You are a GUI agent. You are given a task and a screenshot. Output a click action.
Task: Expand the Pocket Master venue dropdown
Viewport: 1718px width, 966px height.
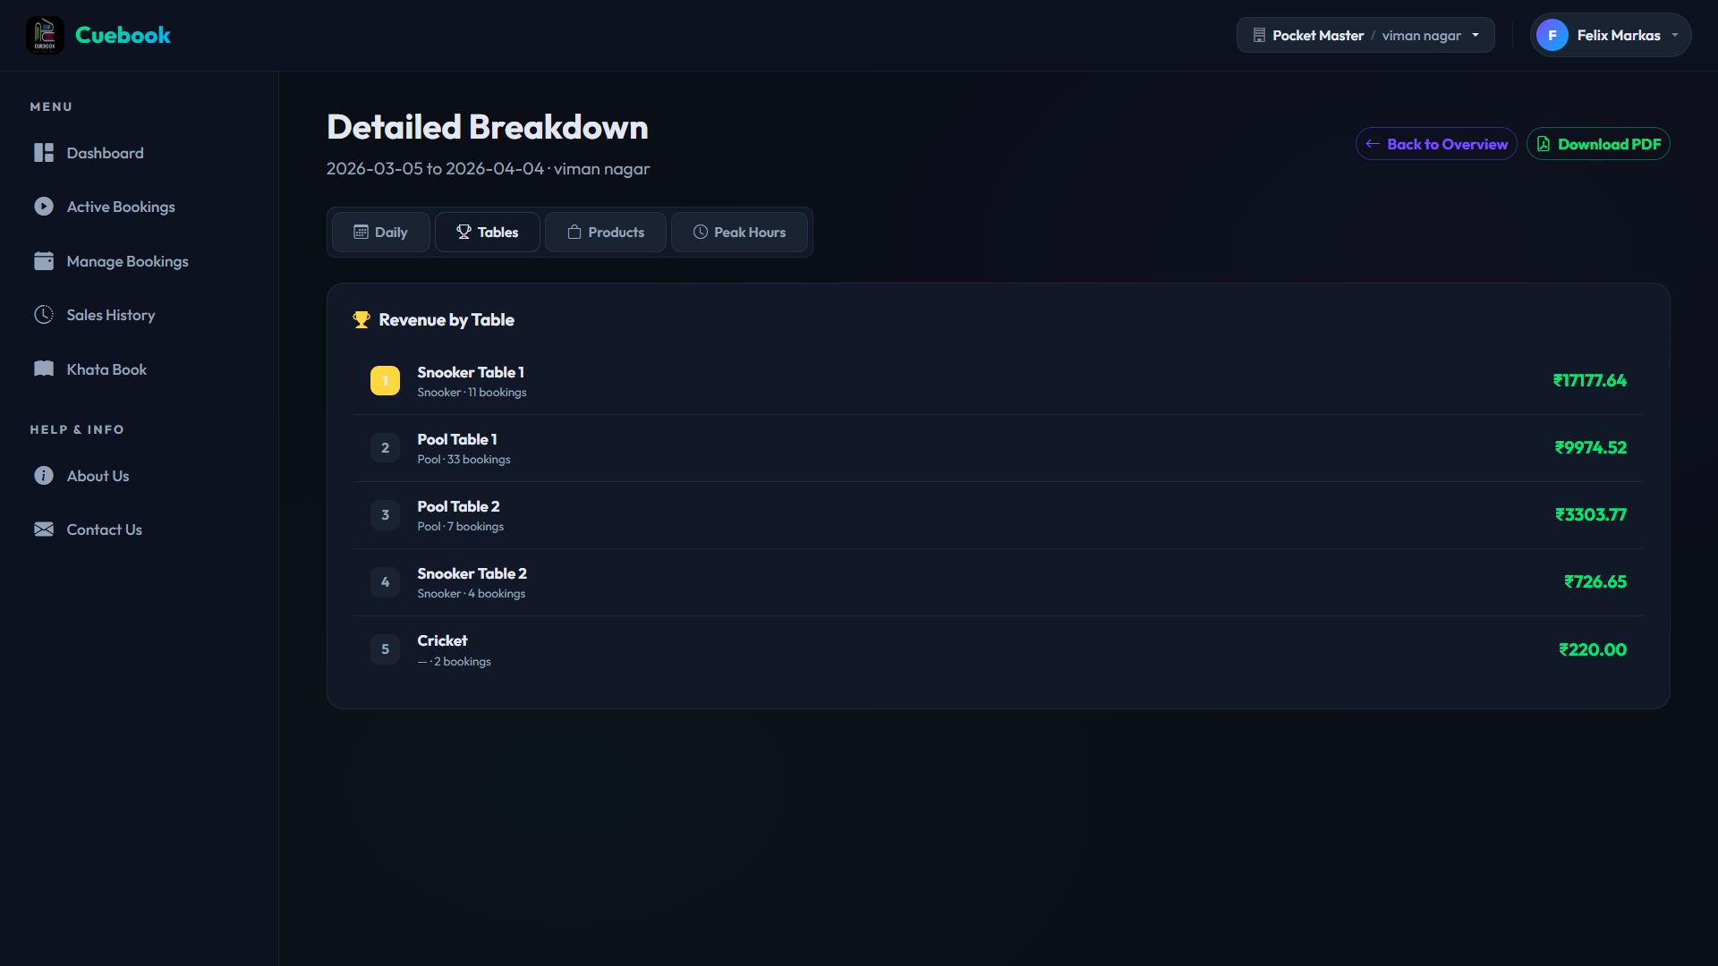pyautogui.click(x=1365, y=36)
